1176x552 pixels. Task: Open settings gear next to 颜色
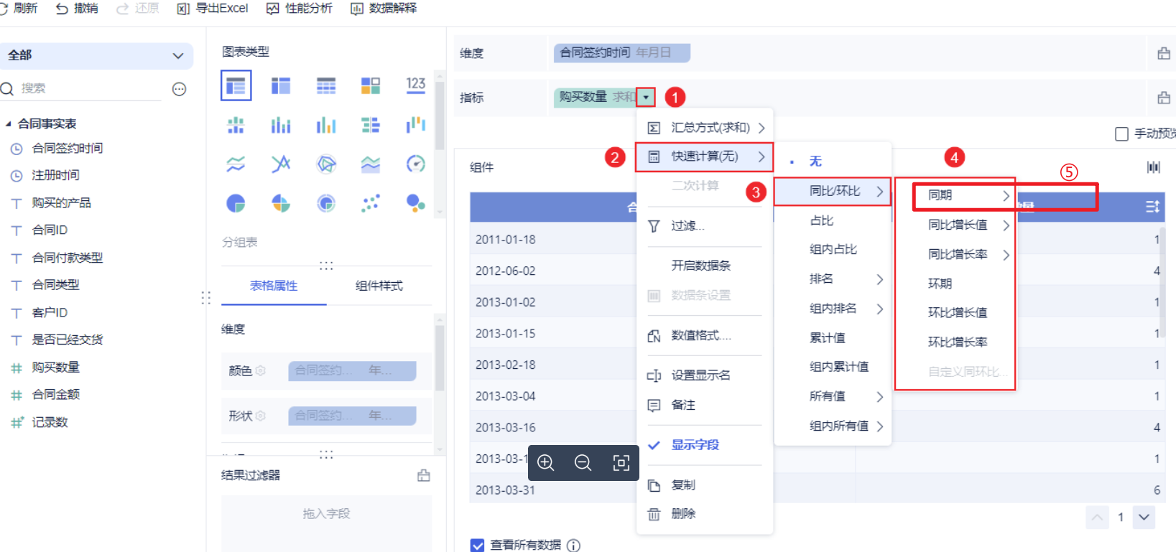tap(261, 371)
